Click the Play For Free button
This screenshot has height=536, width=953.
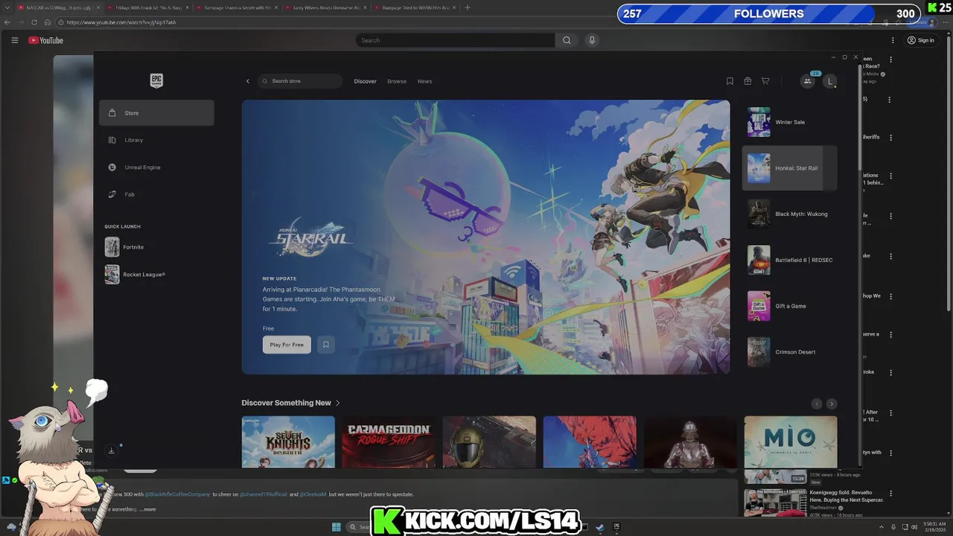pyautogui.click(x=287, y=345)
